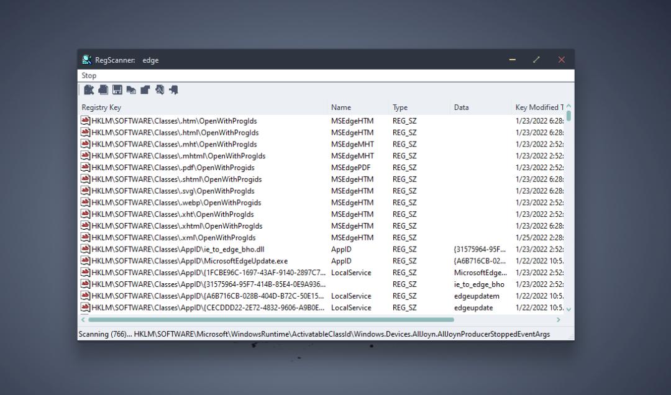The height and width of the screenshot is (395, 671).
Task: Click the horizontal scrollbar right arrow
Action: (559, 320)
